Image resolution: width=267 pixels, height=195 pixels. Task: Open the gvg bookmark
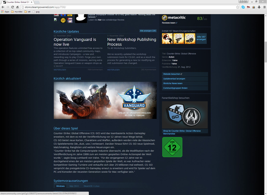click(36, 12)
